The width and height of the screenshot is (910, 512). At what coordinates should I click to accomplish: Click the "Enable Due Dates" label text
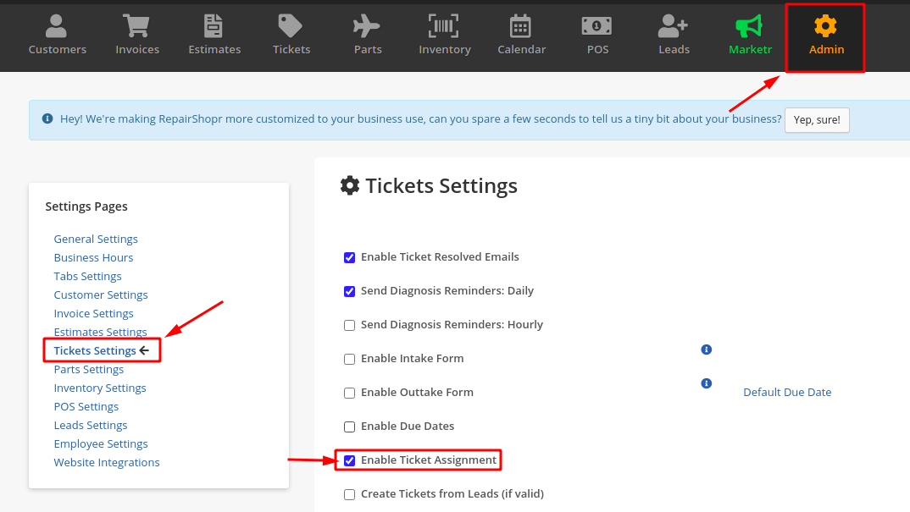(408, 427)
